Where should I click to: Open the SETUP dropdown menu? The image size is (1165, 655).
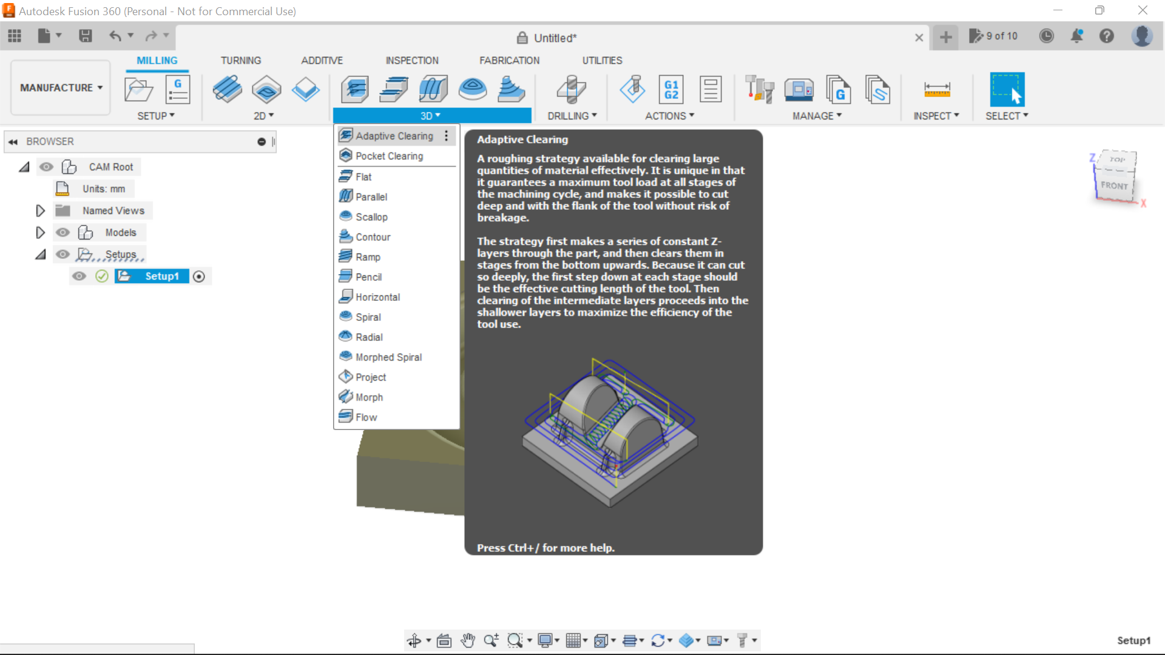coord(157,116)
